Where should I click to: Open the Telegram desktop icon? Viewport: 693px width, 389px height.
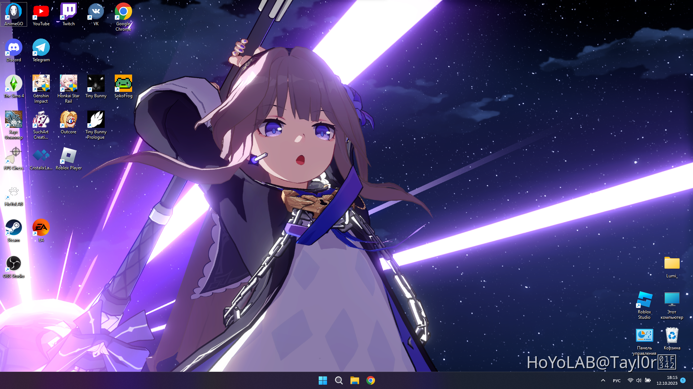41,50
